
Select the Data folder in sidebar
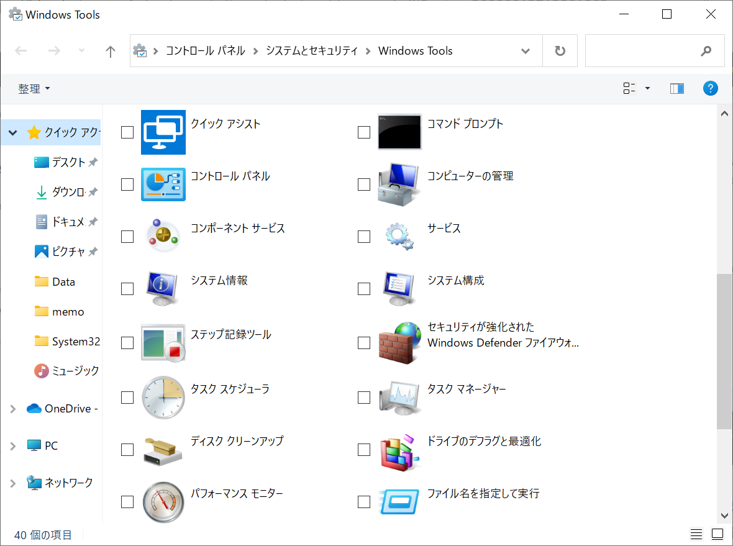tap(55, 282)
